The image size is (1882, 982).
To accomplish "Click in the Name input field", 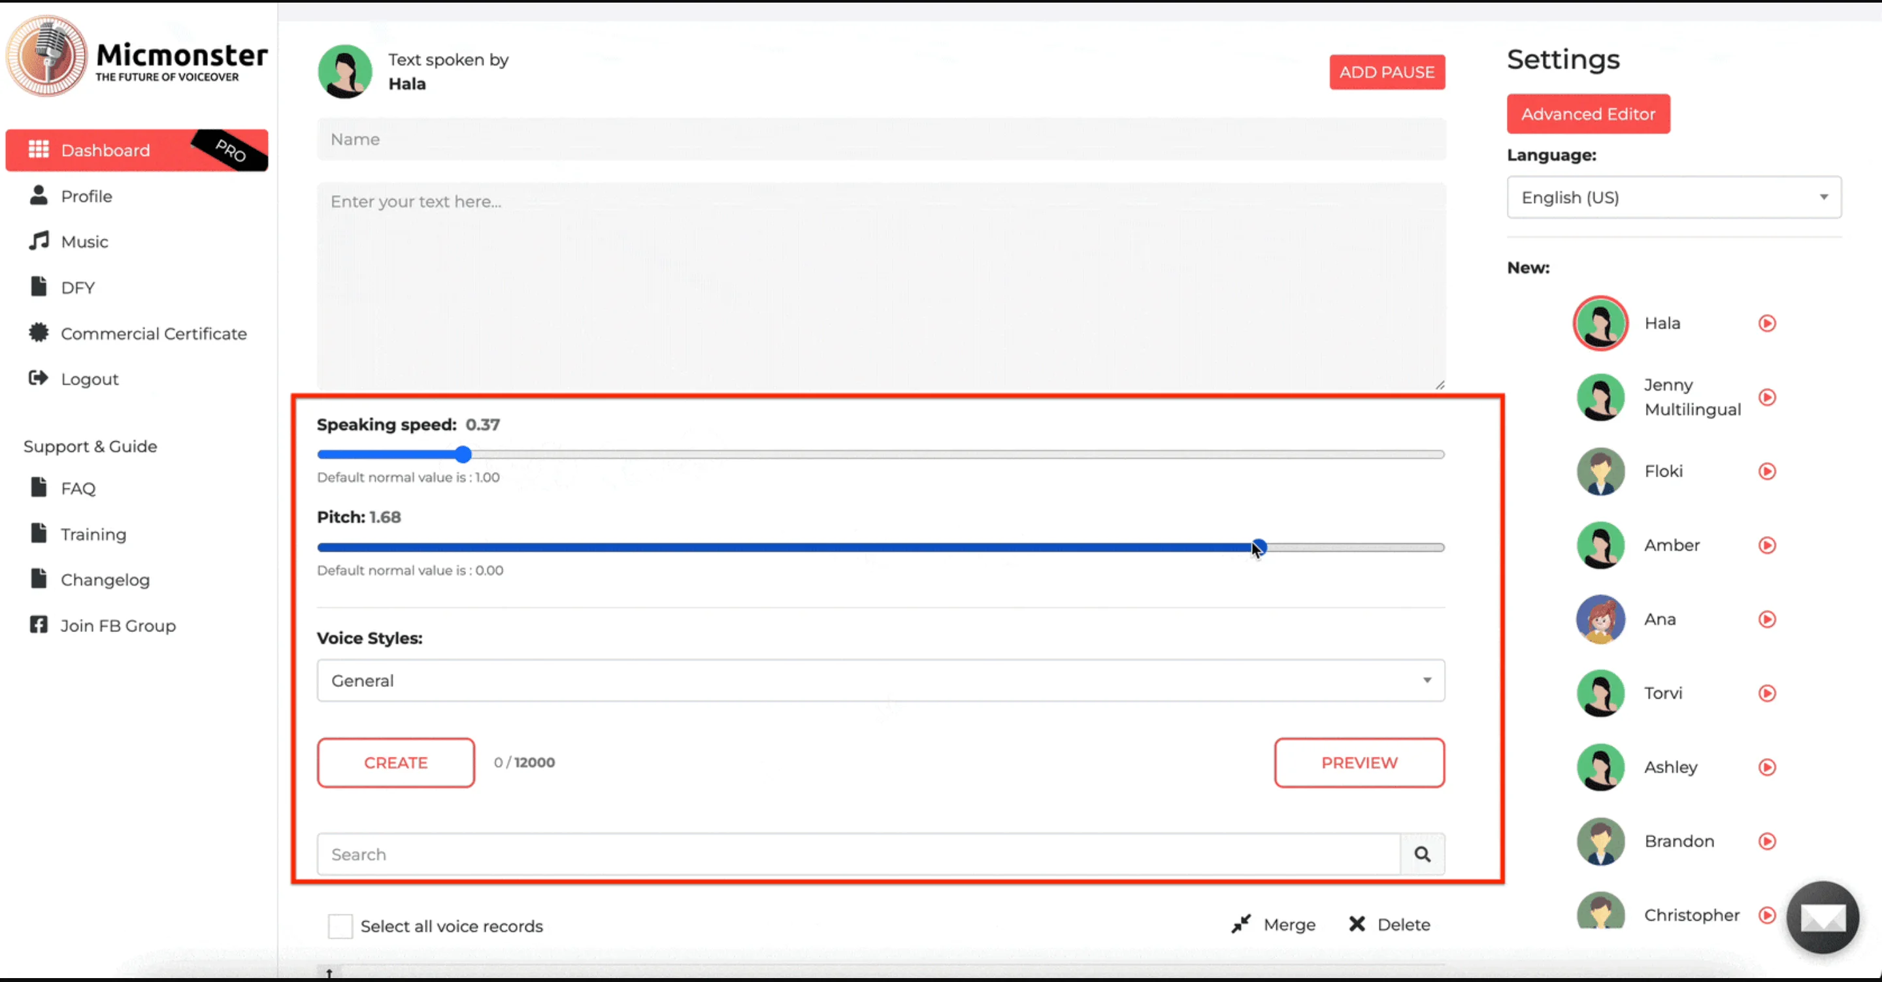I will point(881,140).
